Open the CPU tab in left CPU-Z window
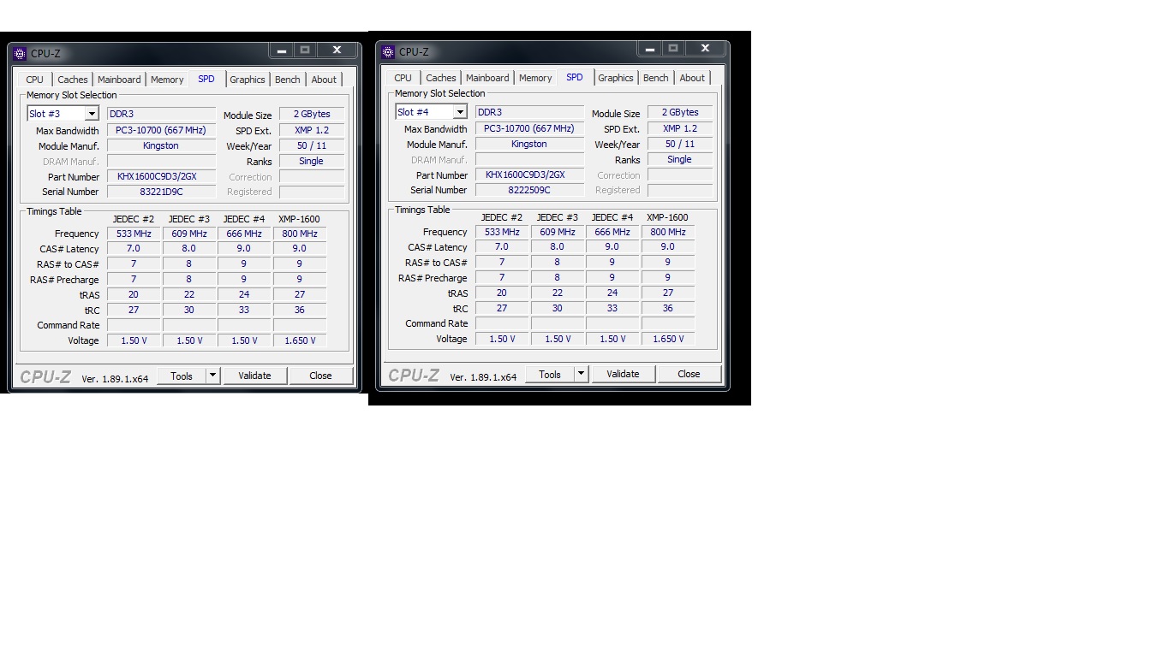Image resolution: width=1170 pixels, height=657 pixels. tap(34, 80)
